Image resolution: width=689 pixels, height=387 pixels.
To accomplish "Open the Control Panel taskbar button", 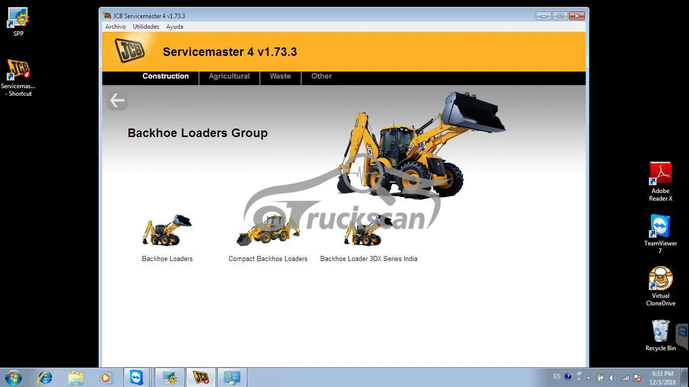I will coord(232,377).
